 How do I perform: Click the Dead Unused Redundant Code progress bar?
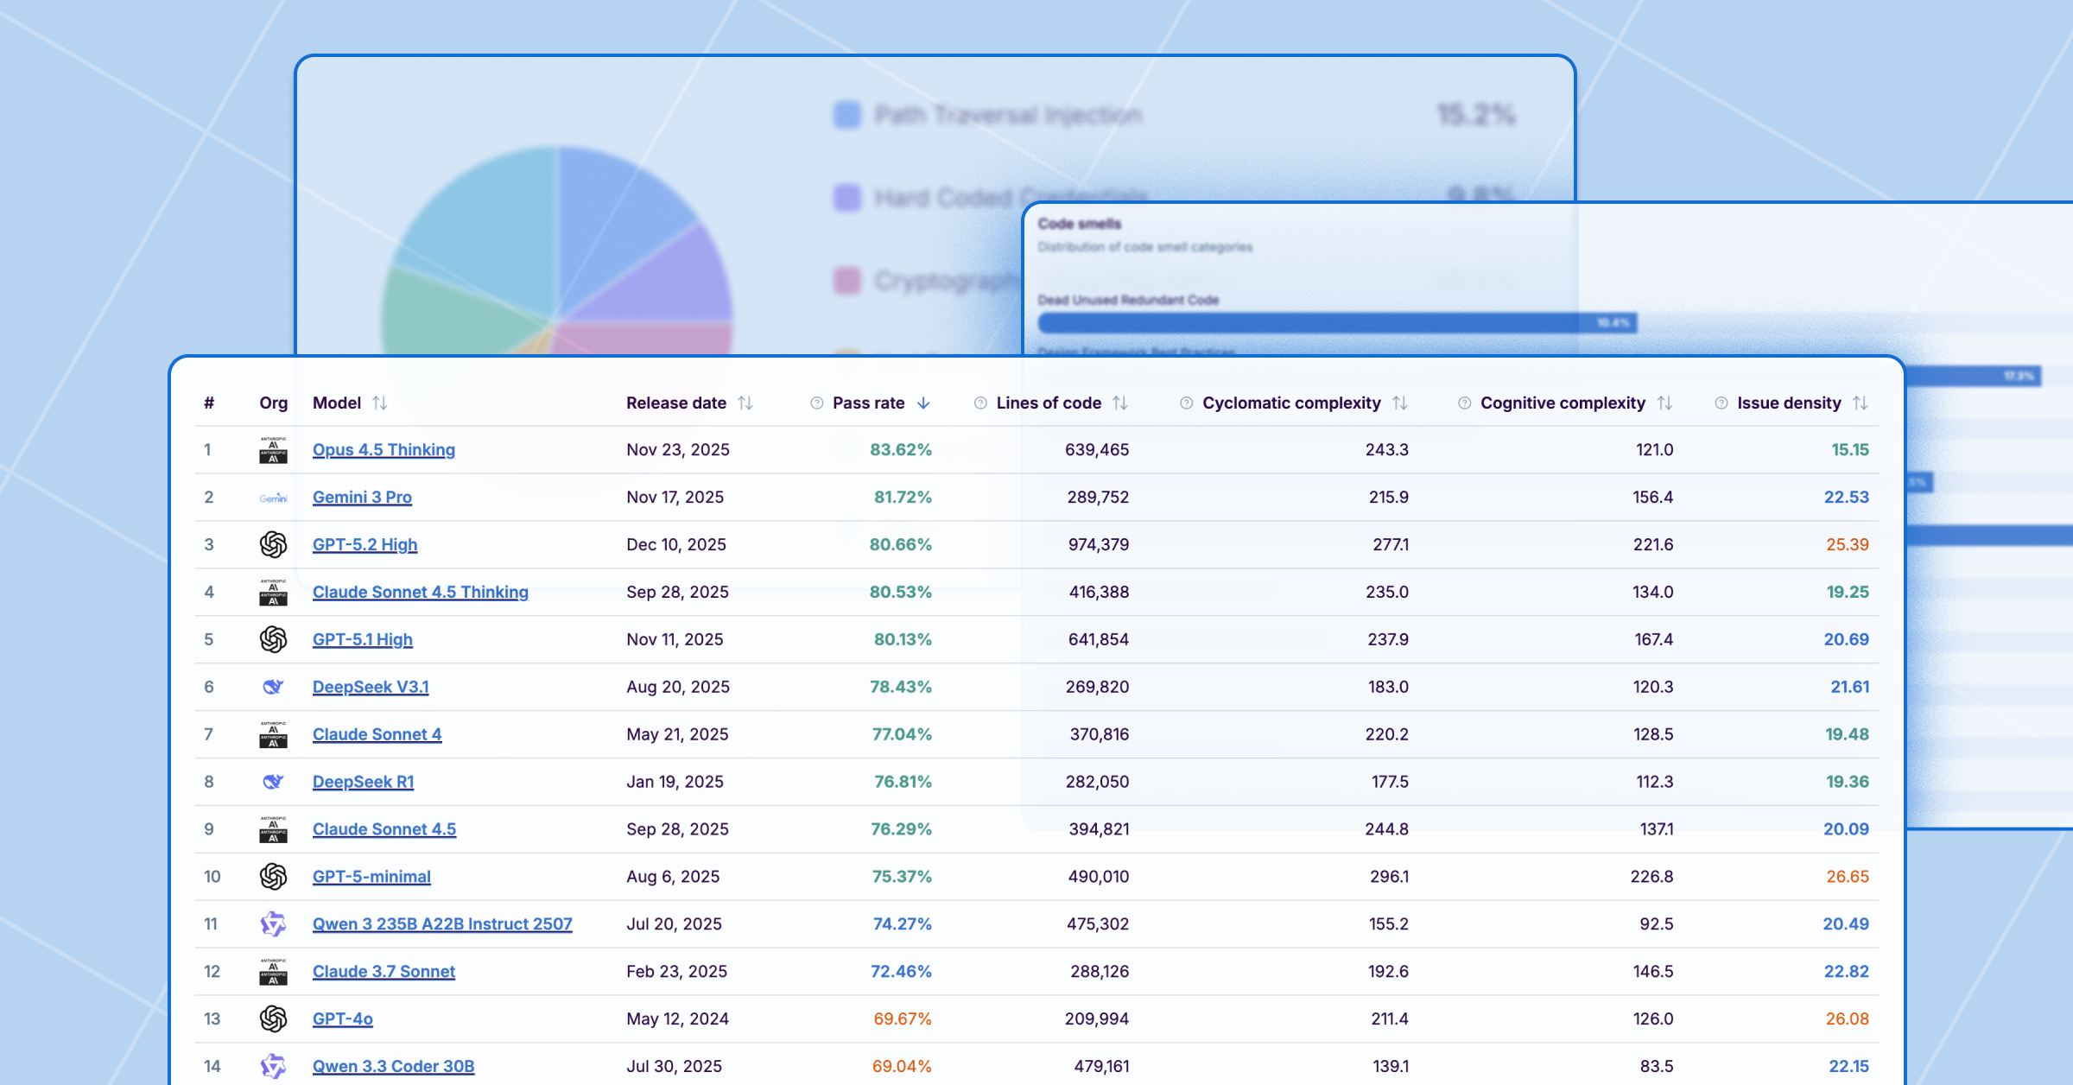coord(1336,323)
